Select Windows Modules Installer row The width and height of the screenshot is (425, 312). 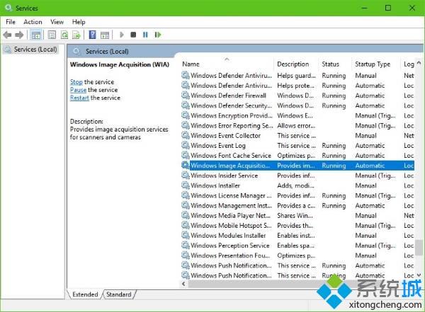[297, 236]
